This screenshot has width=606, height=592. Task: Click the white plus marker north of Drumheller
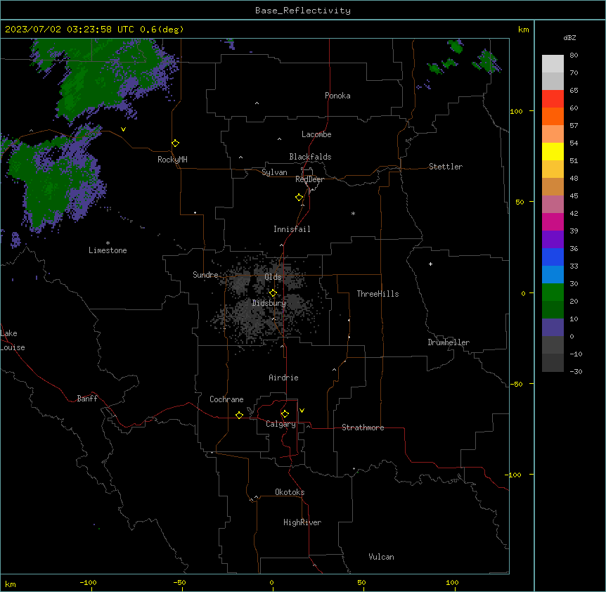coord(430,264)
